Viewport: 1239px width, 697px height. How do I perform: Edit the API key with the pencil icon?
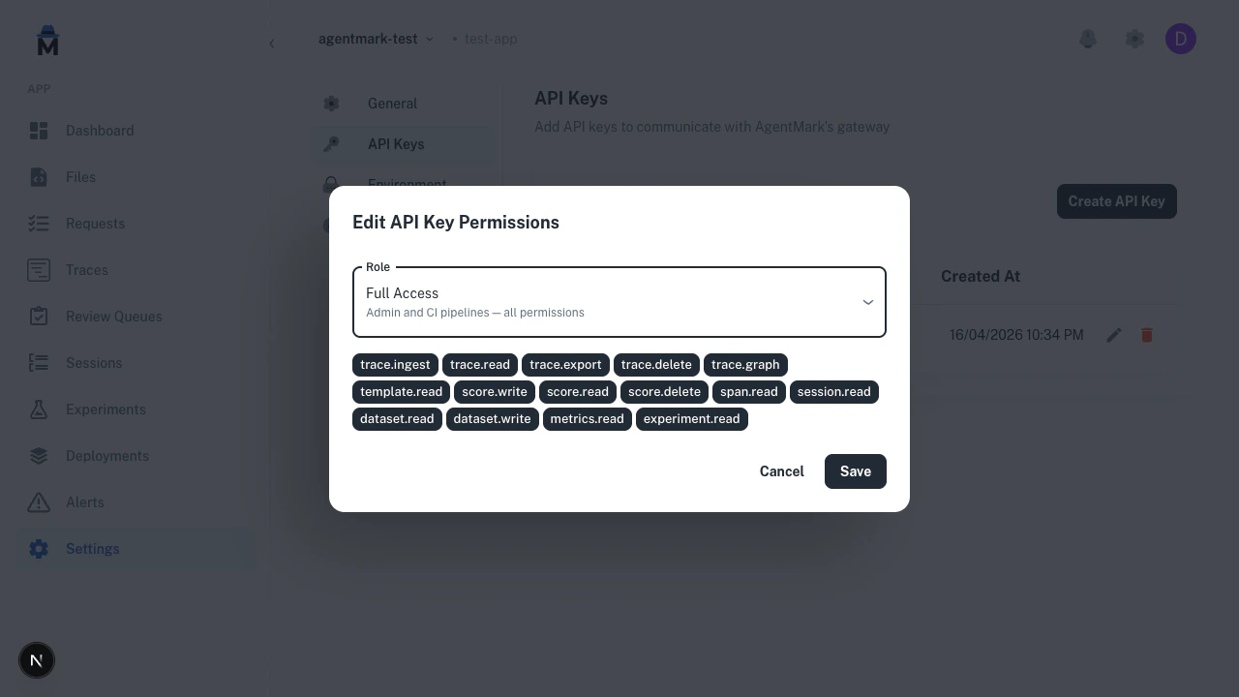click(1114, 335)
